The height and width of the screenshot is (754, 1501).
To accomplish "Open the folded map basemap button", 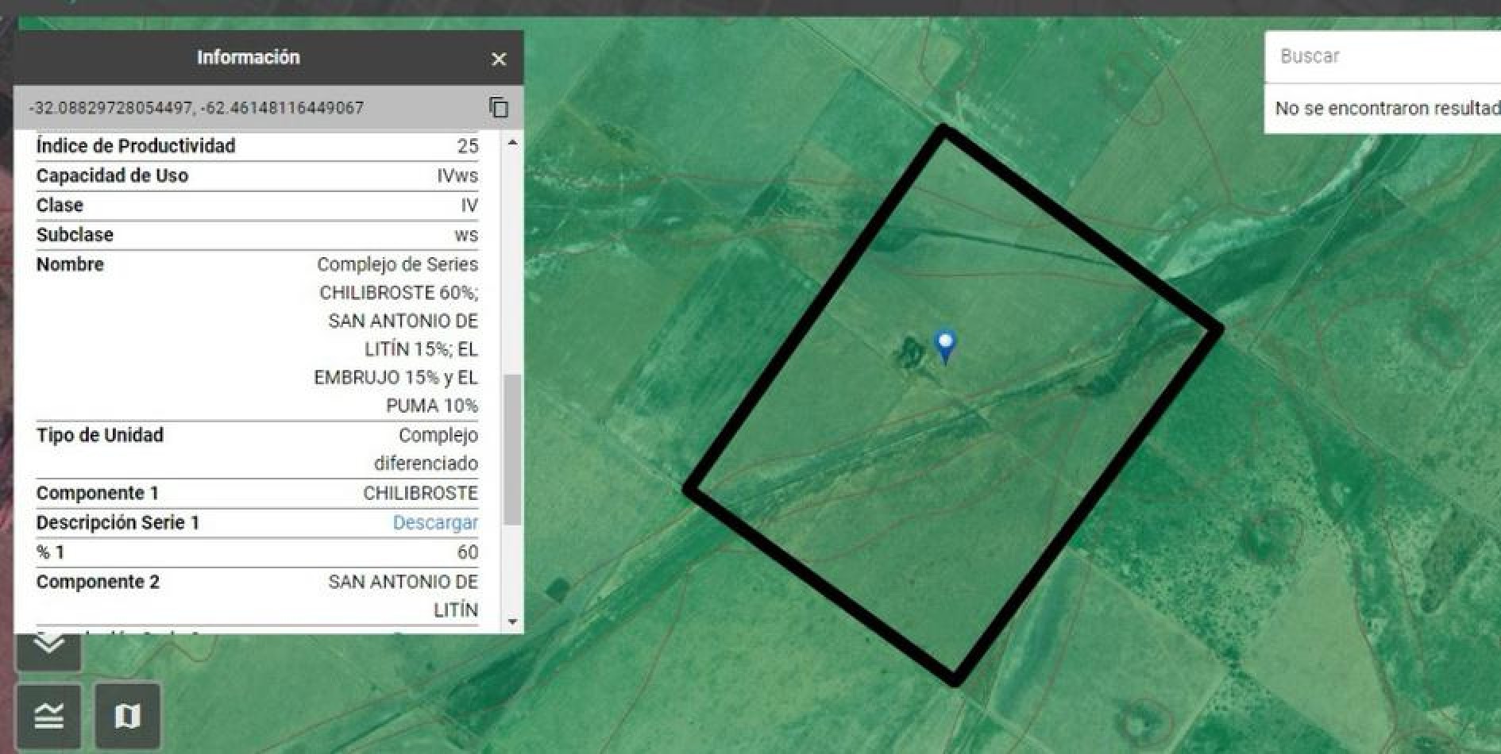I will point(127,716).
